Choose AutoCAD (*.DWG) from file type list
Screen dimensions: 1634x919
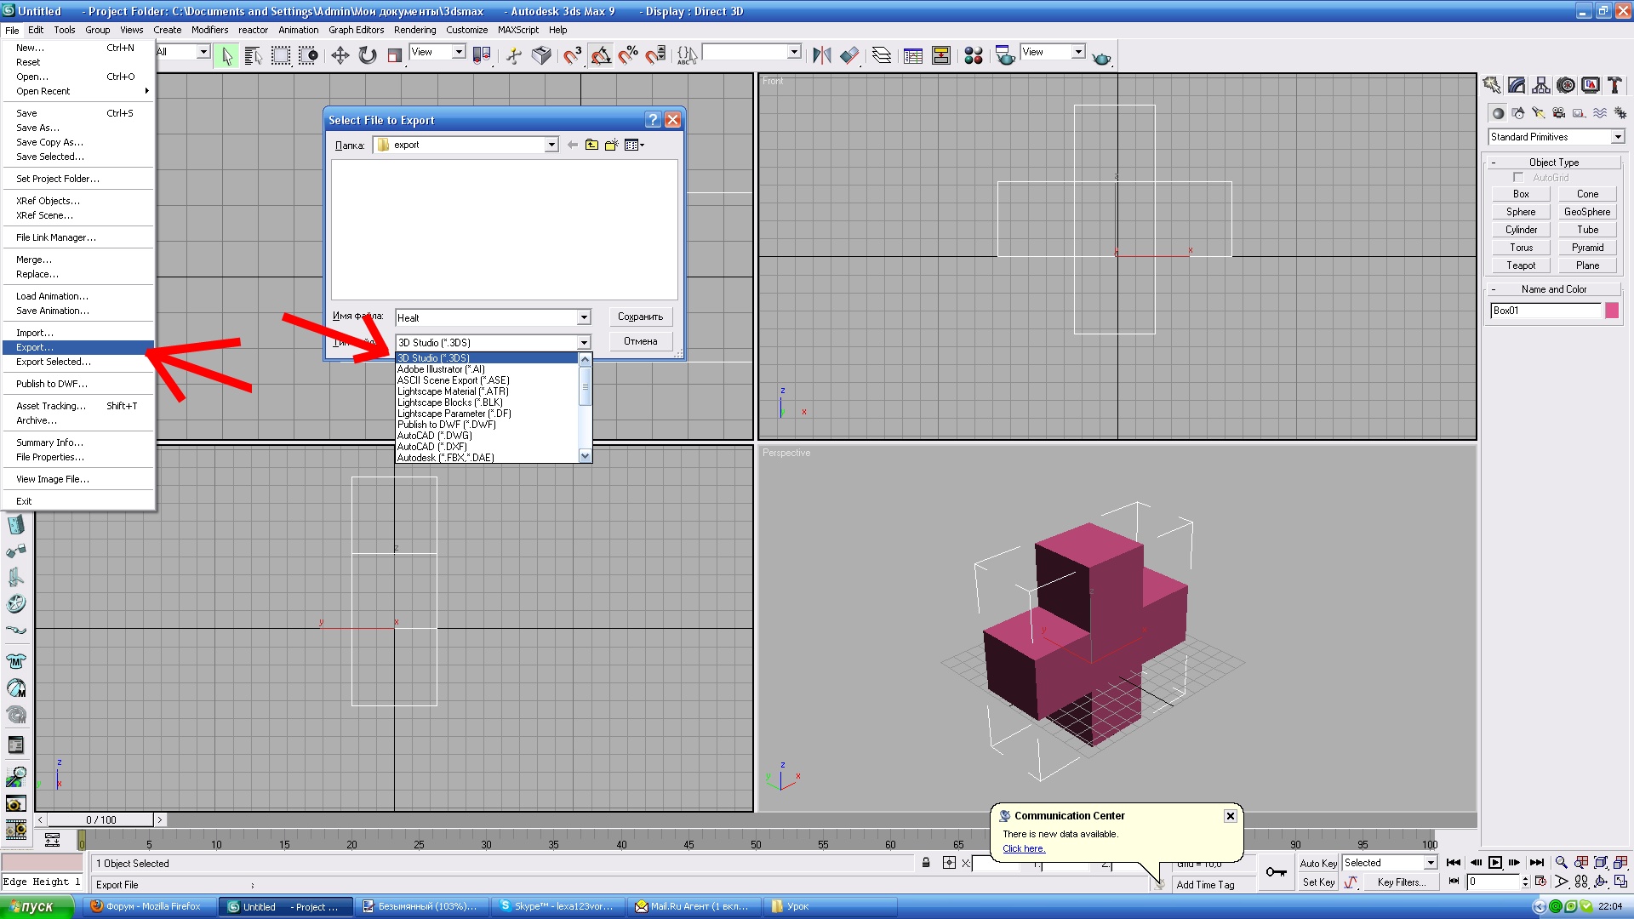tap(435, 436)
